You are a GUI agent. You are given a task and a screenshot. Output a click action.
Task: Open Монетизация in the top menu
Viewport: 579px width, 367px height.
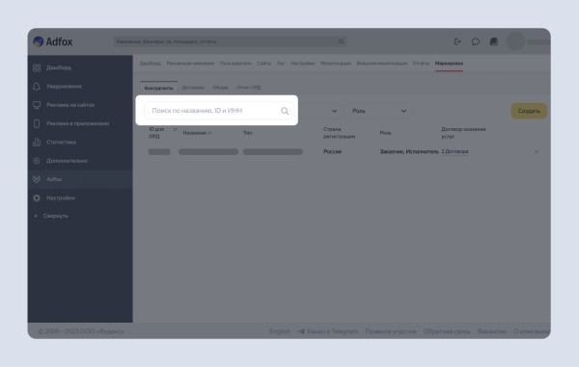click(x=336, y=64)
